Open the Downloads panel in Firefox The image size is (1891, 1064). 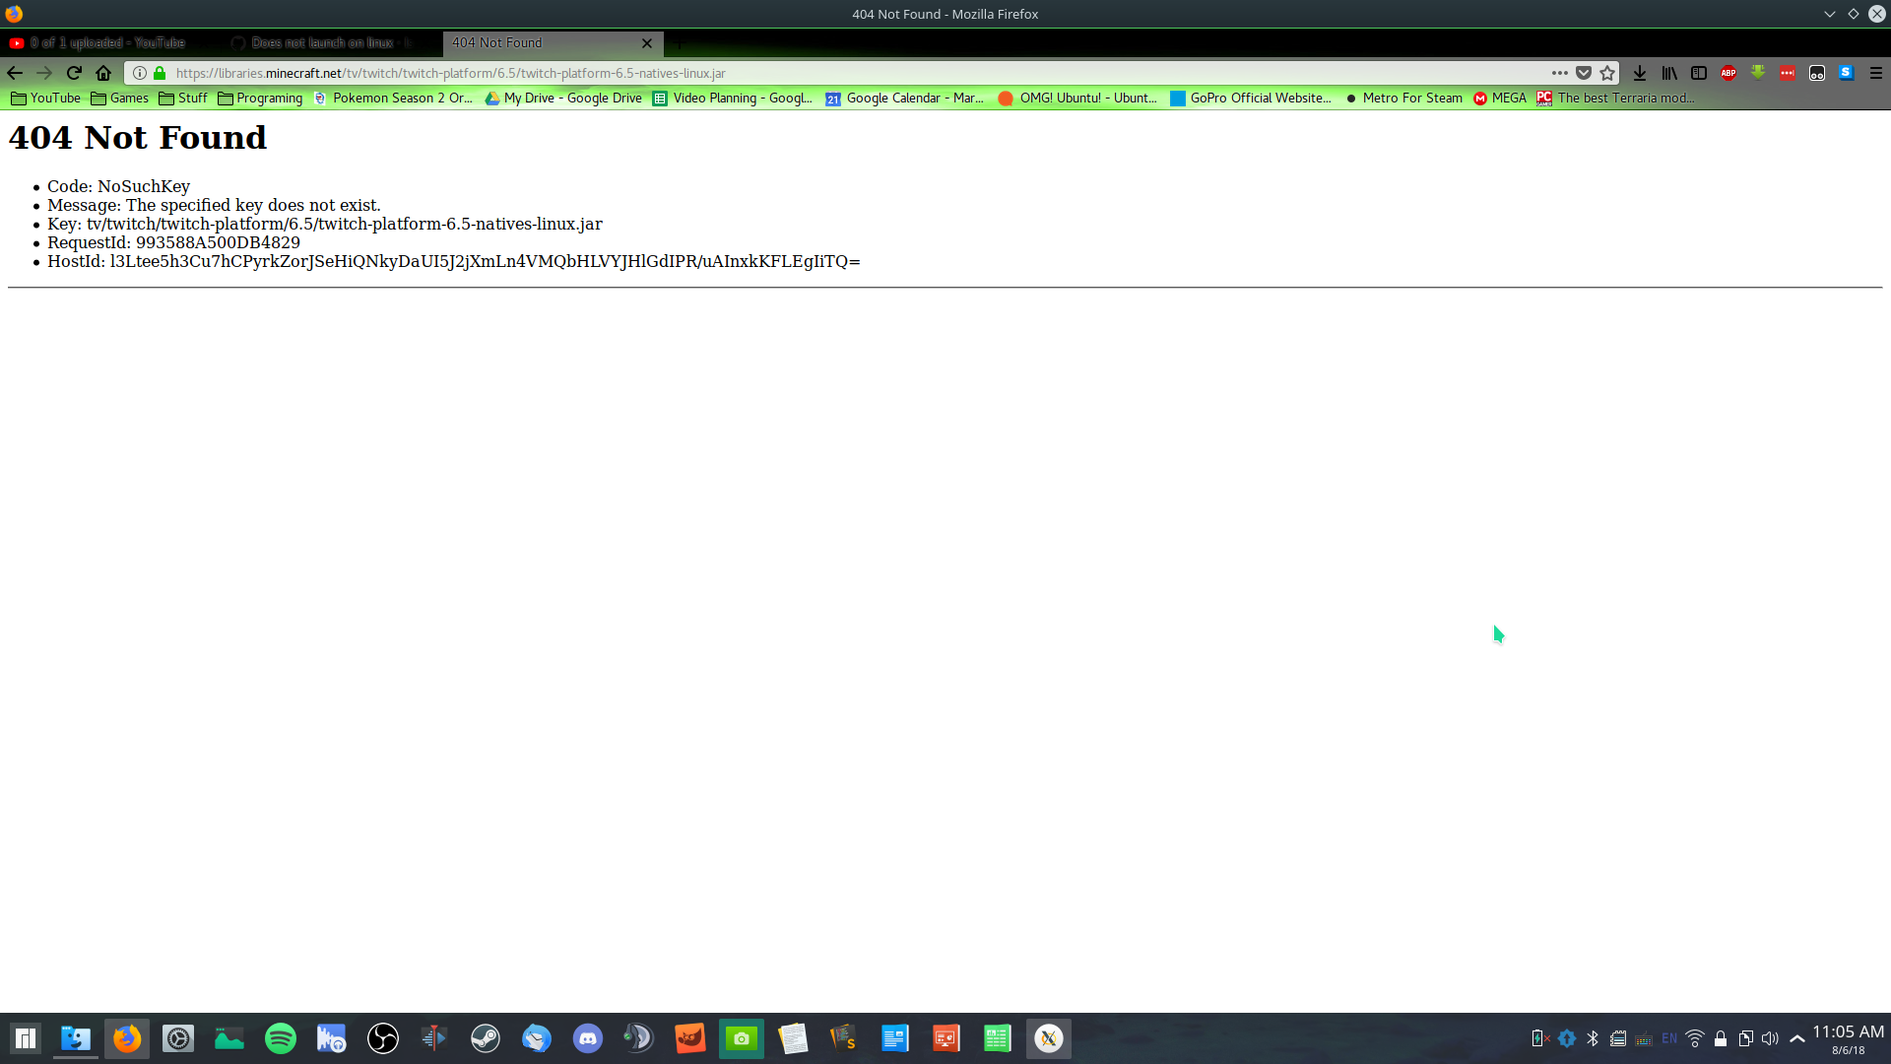[x=1639, y=72]
